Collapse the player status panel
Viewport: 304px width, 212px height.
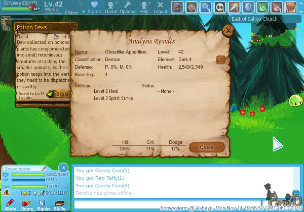tap(63, 167)
